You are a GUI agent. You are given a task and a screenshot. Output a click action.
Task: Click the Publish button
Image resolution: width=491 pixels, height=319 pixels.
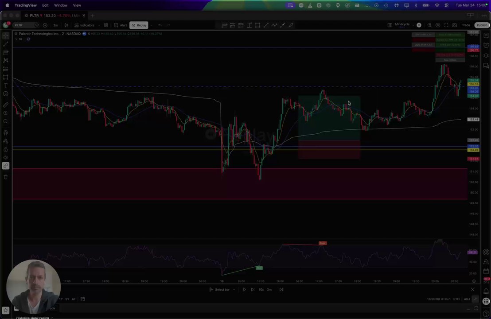click(482, 25)
